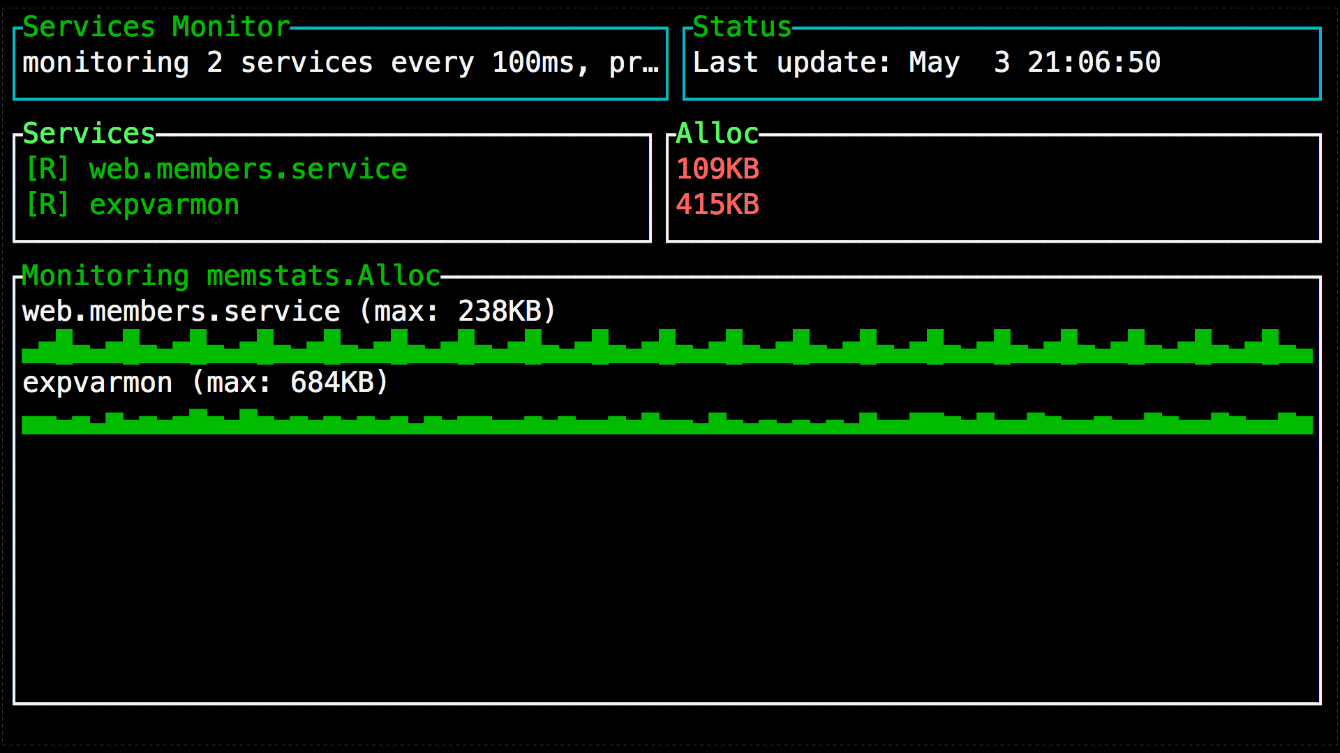The width and height of the screenshot is (1340, 753).
Task: Click the [R] indicator for web.members.service
Action: pos(47,169)
